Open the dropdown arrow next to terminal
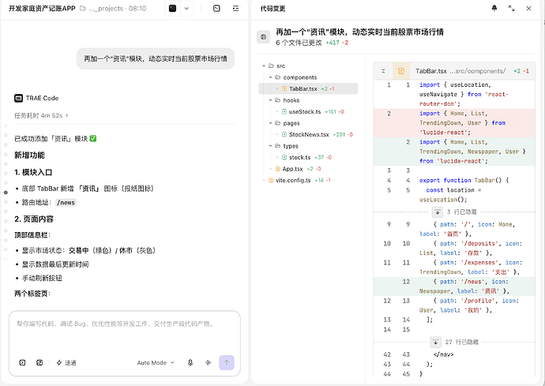Screen dimensions: 545x386 pos(186,9)
